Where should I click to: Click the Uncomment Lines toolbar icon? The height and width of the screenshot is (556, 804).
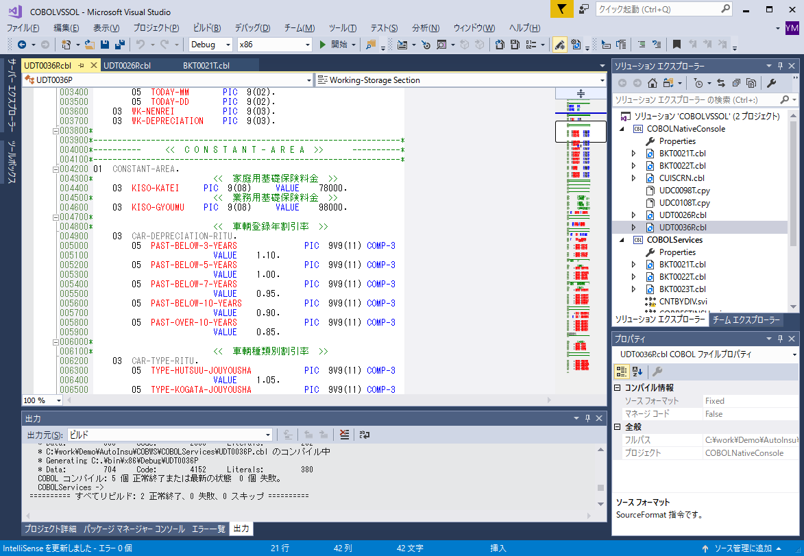tap(657, 45)
